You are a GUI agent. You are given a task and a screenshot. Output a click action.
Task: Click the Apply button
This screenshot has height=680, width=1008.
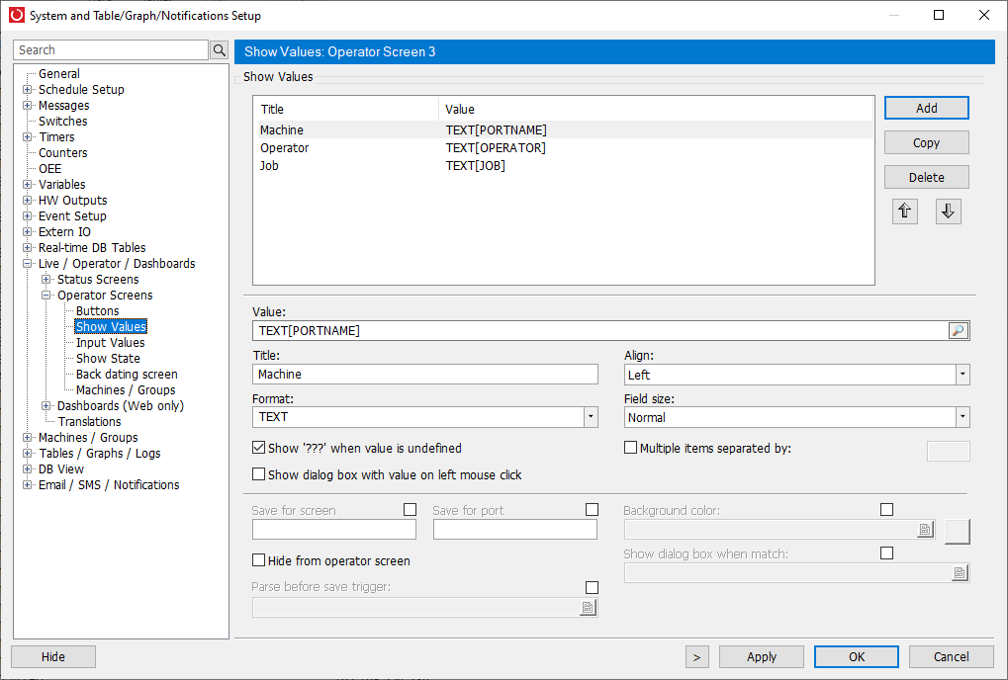761,657
